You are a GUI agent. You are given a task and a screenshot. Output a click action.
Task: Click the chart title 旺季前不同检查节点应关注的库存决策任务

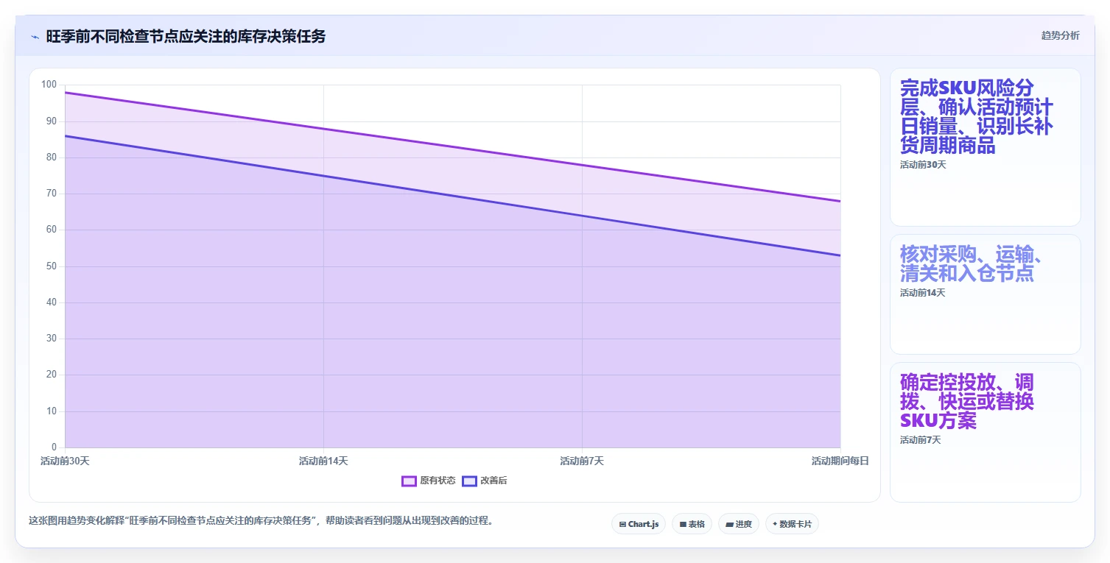(x=186, y=36)
